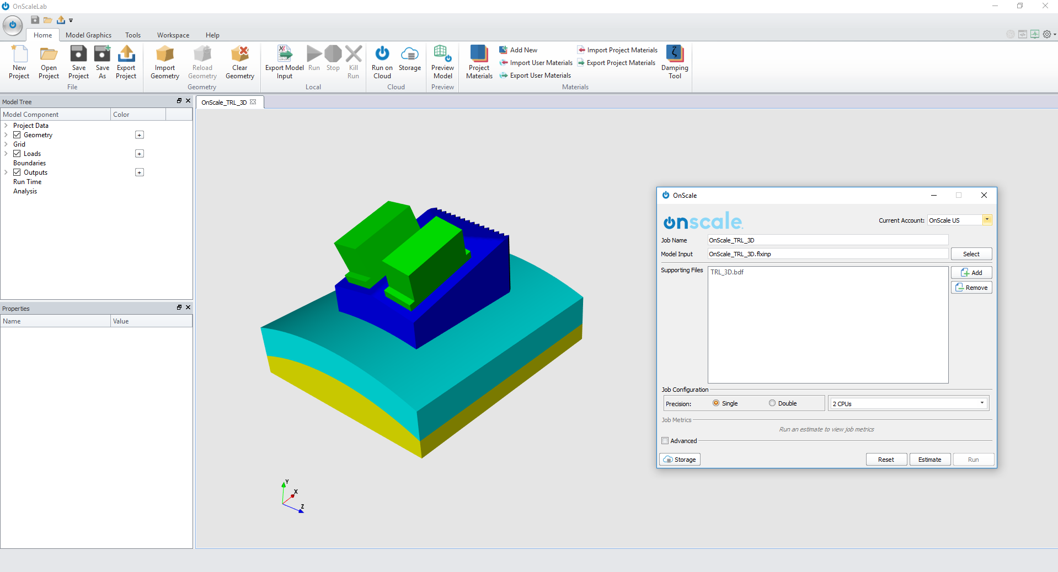Click the local Run play icon
1058x572 pixels.
click(x=314, y=54)
